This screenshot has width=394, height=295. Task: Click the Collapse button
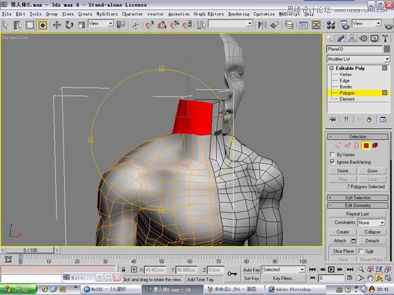pos(372,232)
